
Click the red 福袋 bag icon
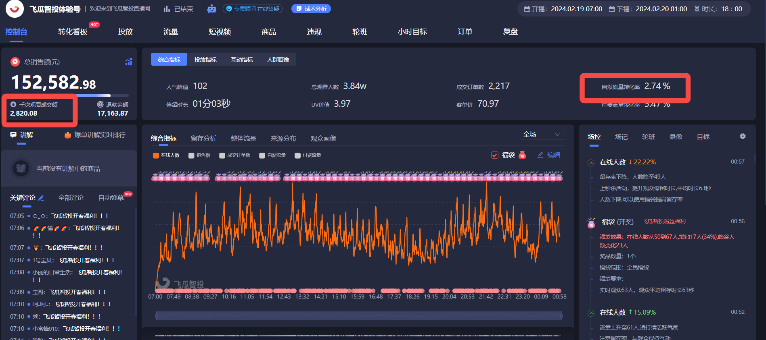point(522,155)
